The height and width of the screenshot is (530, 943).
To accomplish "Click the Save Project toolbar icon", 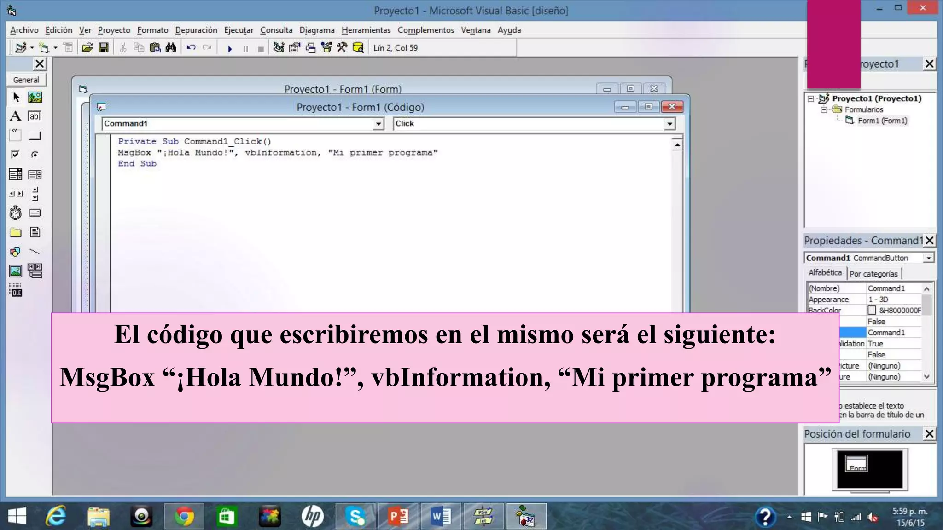I will point(104,48).
